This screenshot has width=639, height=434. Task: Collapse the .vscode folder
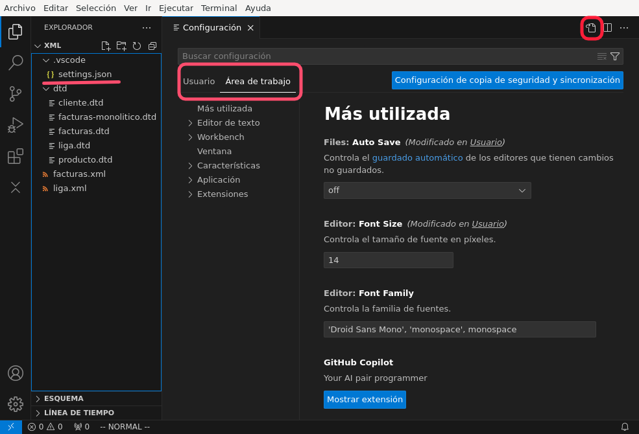click(46, 60)
